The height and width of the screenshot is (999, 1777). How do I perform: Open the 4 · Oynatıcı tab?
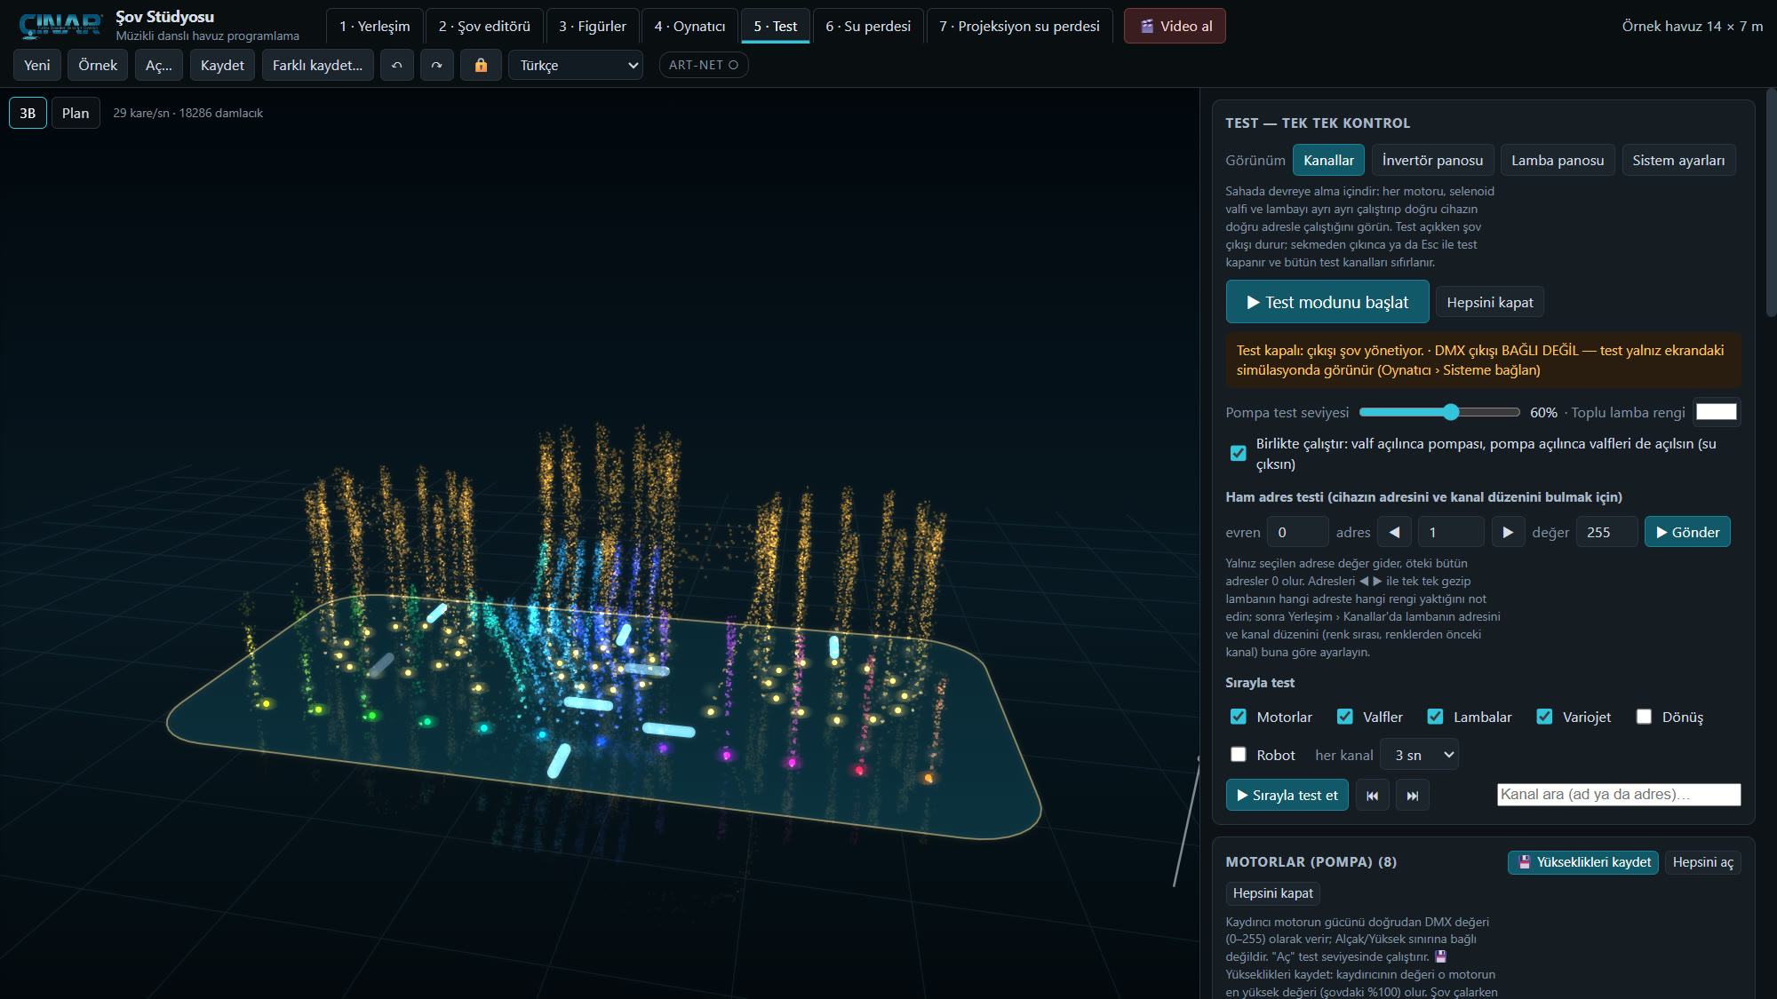tap(689, 26)
